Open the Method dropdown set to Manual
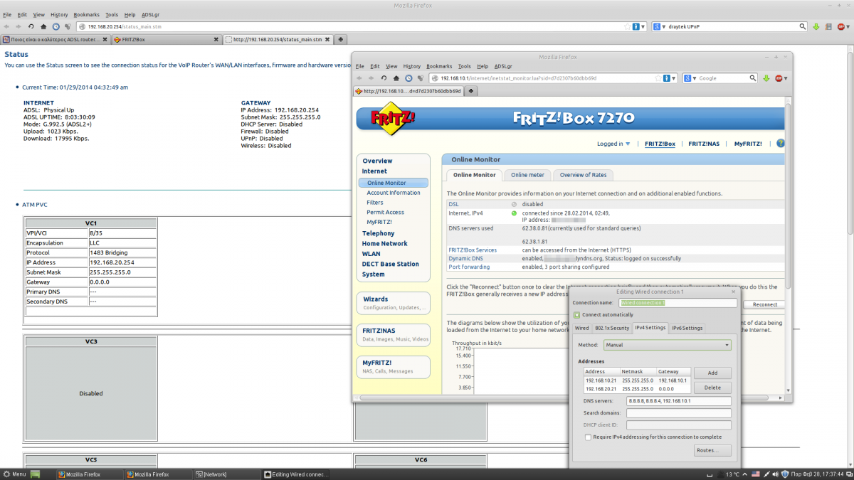The width and height of the screenshot is (854, 480). [667, 345]
